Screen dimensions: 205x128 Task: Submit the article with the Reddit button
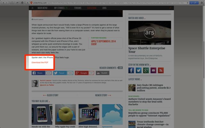[102, 73]
